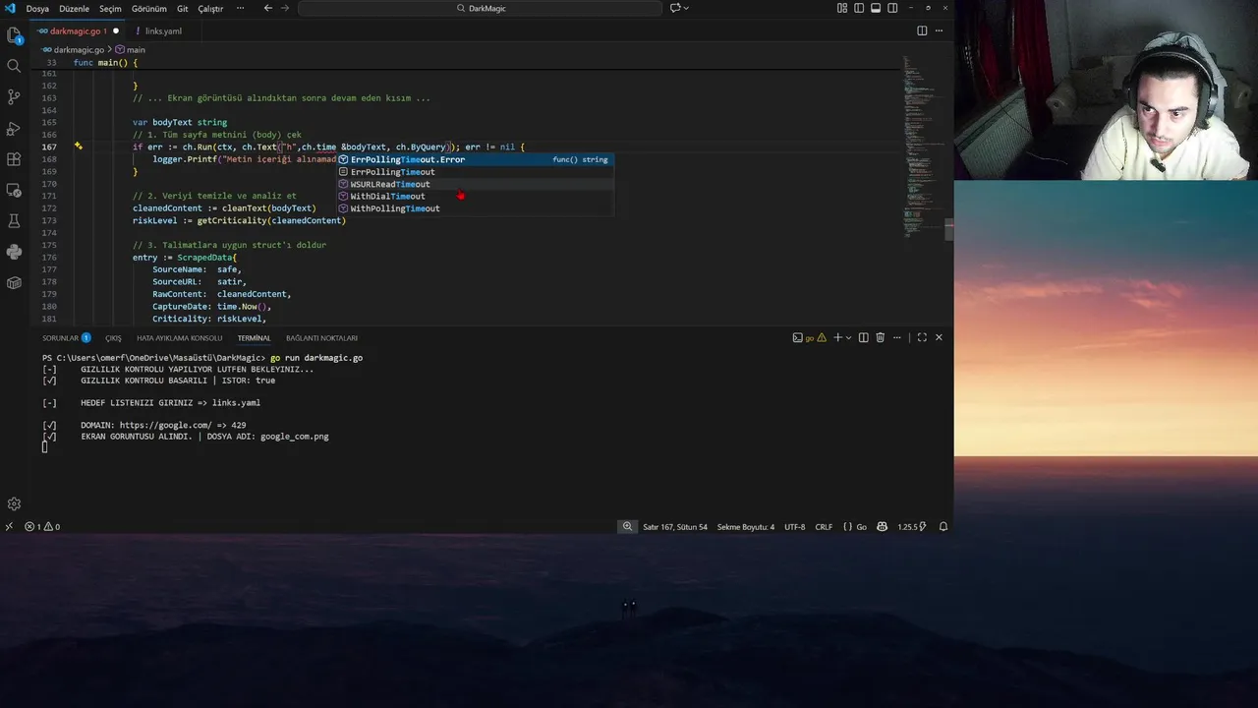Click the remote window indicator in status bar
1258x708 pixels.
point(9,527)
